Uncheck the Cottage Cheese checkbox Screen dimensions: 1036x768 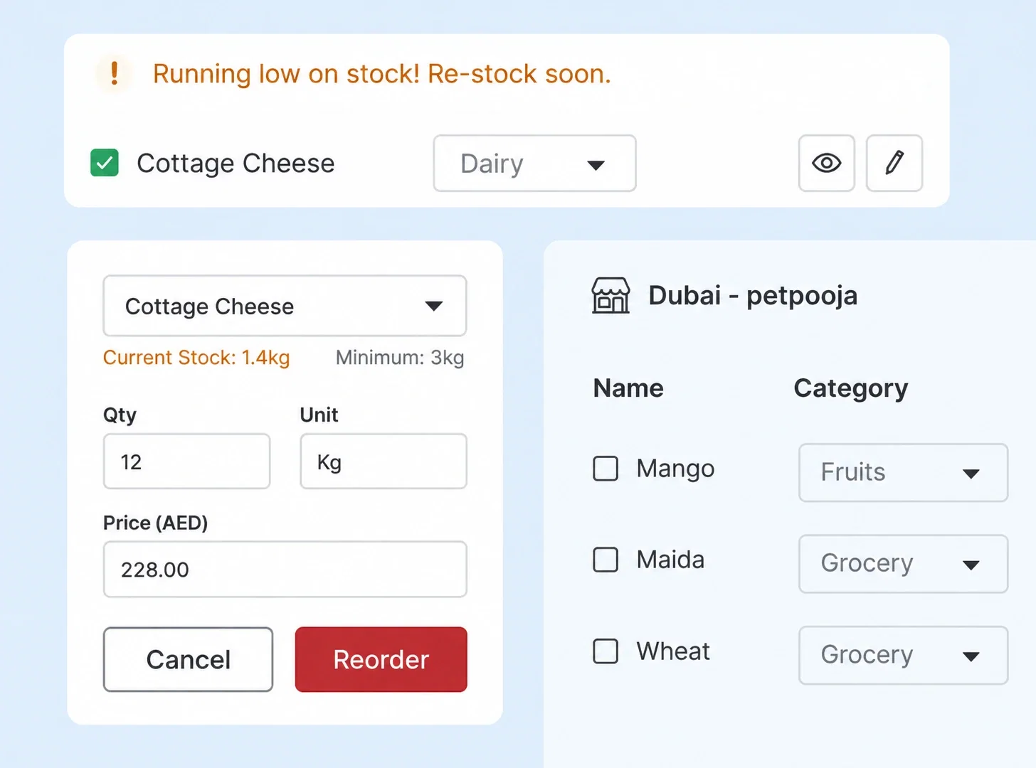105,163
